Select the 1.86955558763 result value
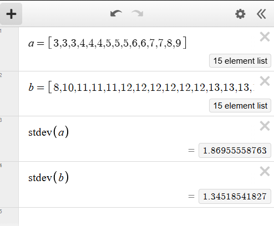This screenshot has height=226, width=274. point(235,150)
